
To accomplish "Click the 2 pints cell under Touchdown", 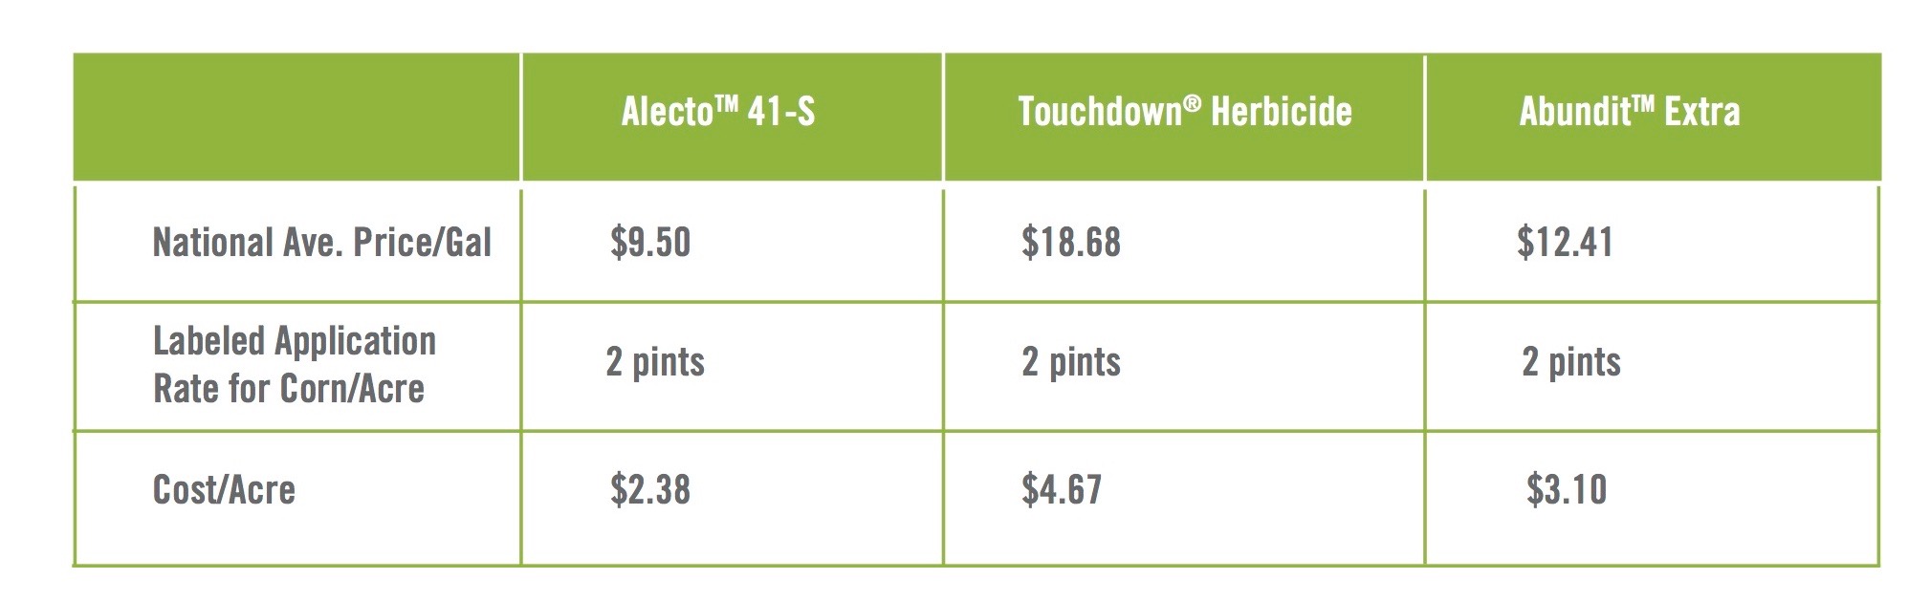I will [x=1070, y=362].
